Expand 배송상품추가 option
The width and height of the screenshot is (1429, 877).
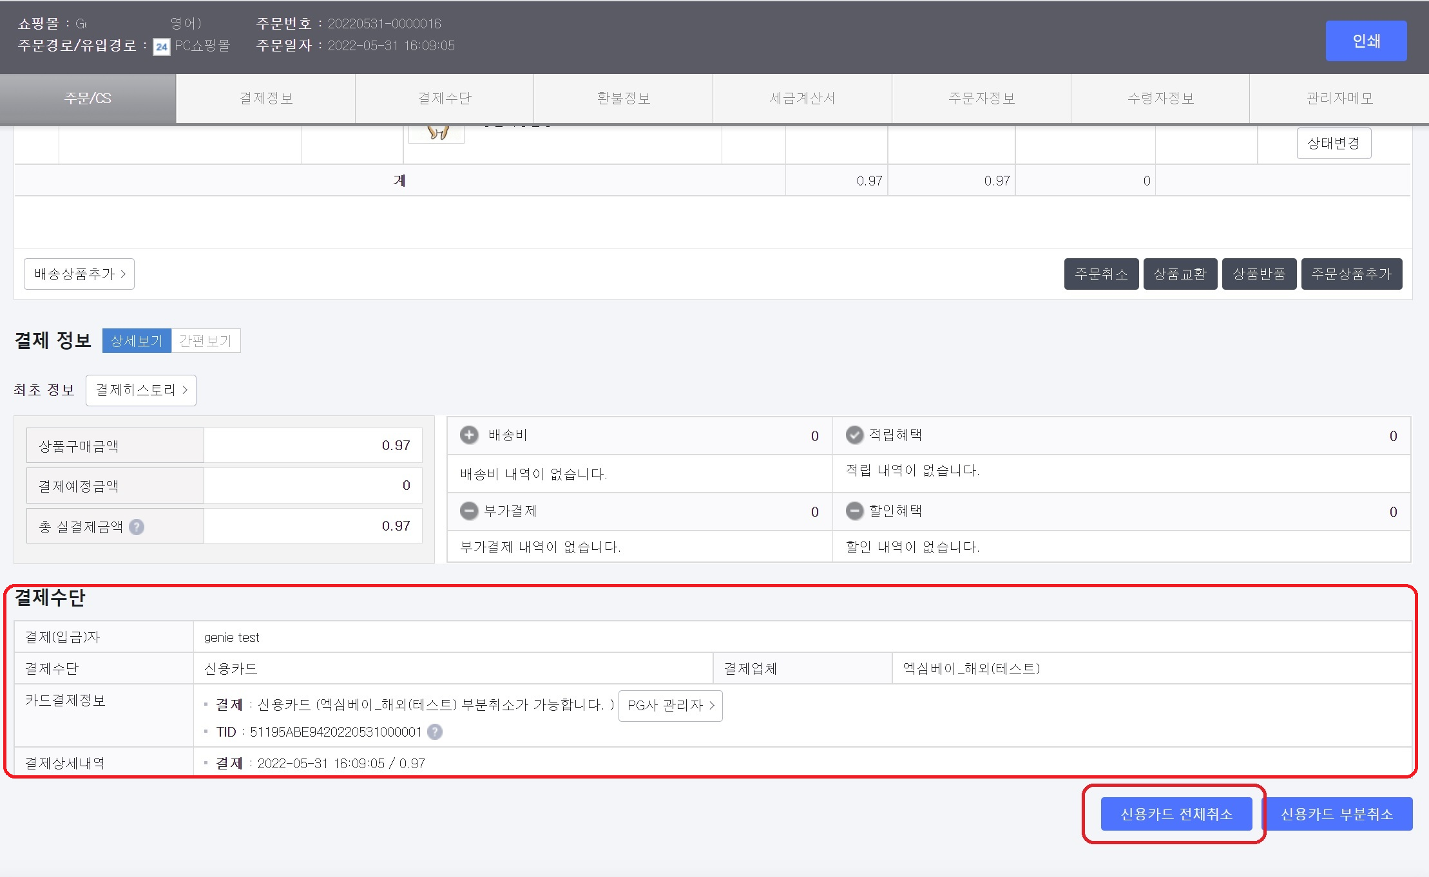[x=79, y=274]
